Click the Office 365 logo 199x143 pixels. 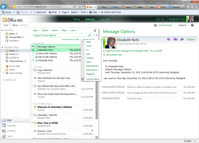(12, 20)
